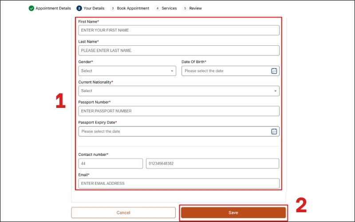The width and height of the screenshot is (355, 222).
Task: Open Date Of Birth calendar icon
Action: [x=274, y=71]
